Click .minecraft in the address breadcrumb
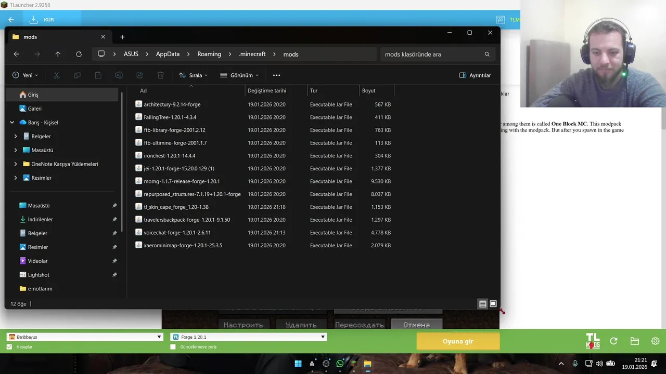The width and height of the screenshot is (666, 374). (x=252, y=54)
